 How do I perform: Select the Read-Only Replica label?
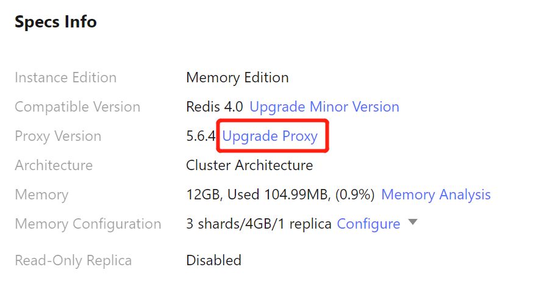click(x=73, y=260)
